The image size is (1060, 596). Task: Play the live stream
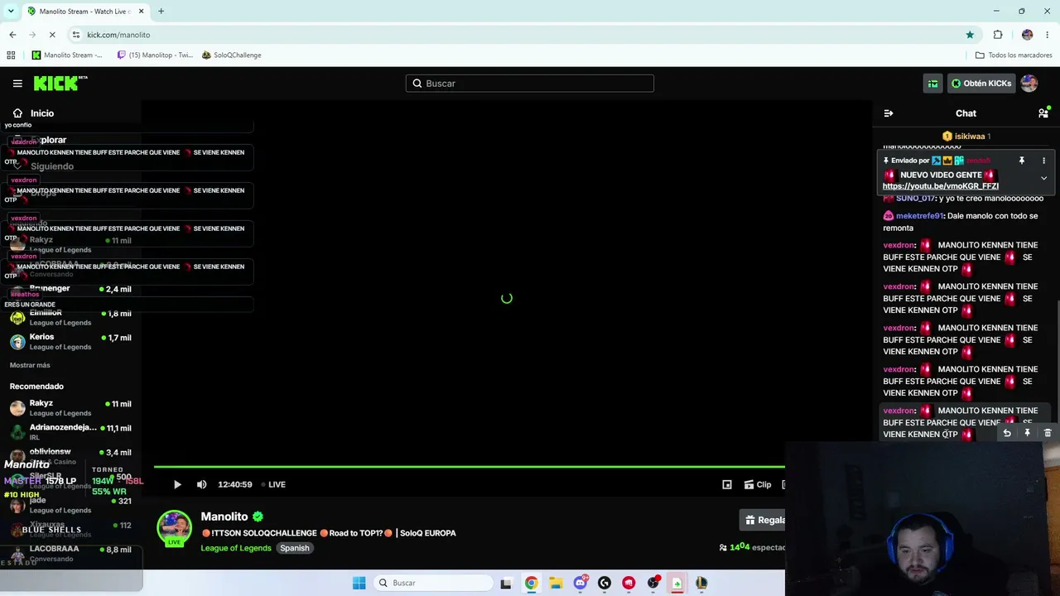[177, 485]
